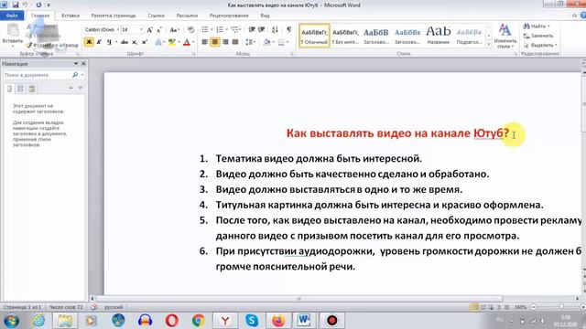The height and width of the screenshot is (329, 586).
Task: Toggle Align Text Left
Action: click(205, 42)
